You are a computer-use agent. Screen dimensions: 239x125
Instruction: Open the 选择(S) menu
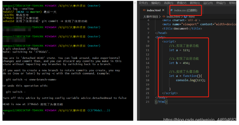tap(168, 3)
